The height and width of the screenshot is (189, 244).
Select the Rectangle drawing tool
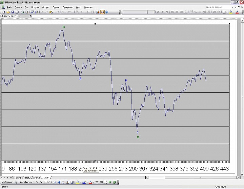[x=46, y=182]
